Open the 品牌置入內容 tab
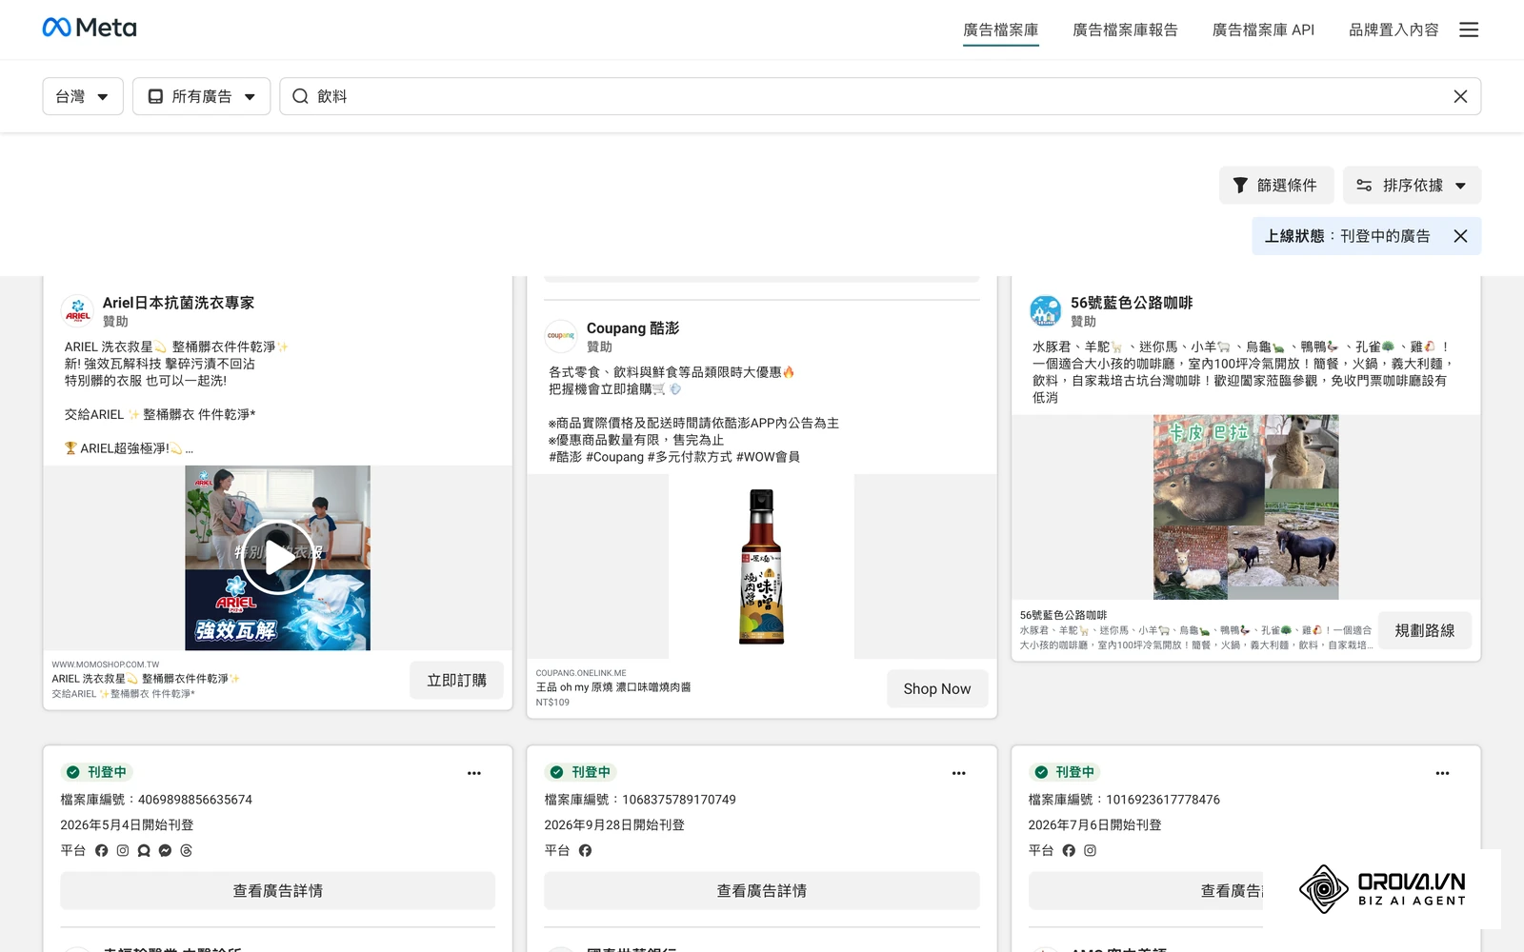 (x=1394, y=30)
